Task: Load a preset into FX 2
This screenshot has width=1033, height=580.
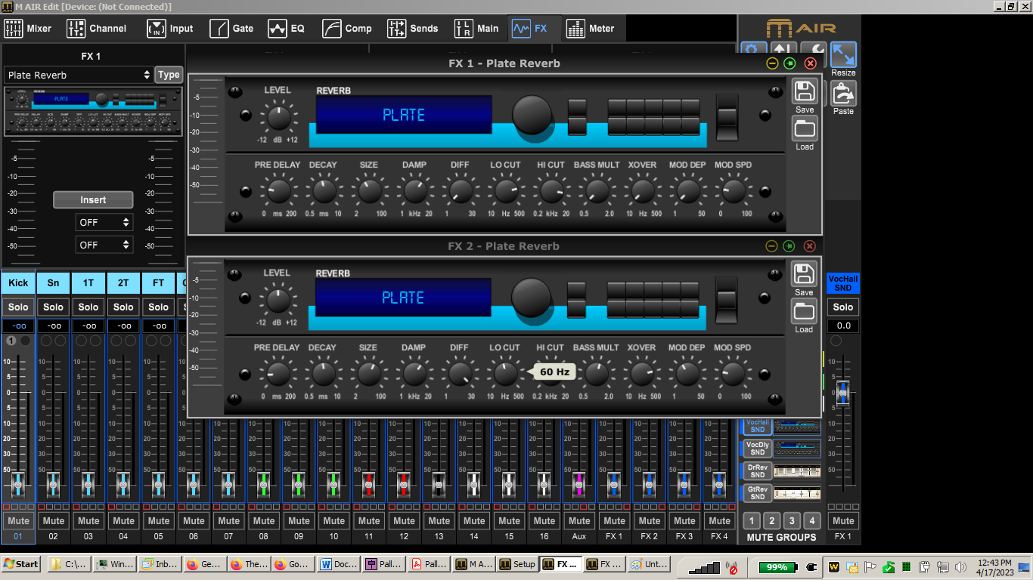Action: pyautogui.click(x=803, y=311)
